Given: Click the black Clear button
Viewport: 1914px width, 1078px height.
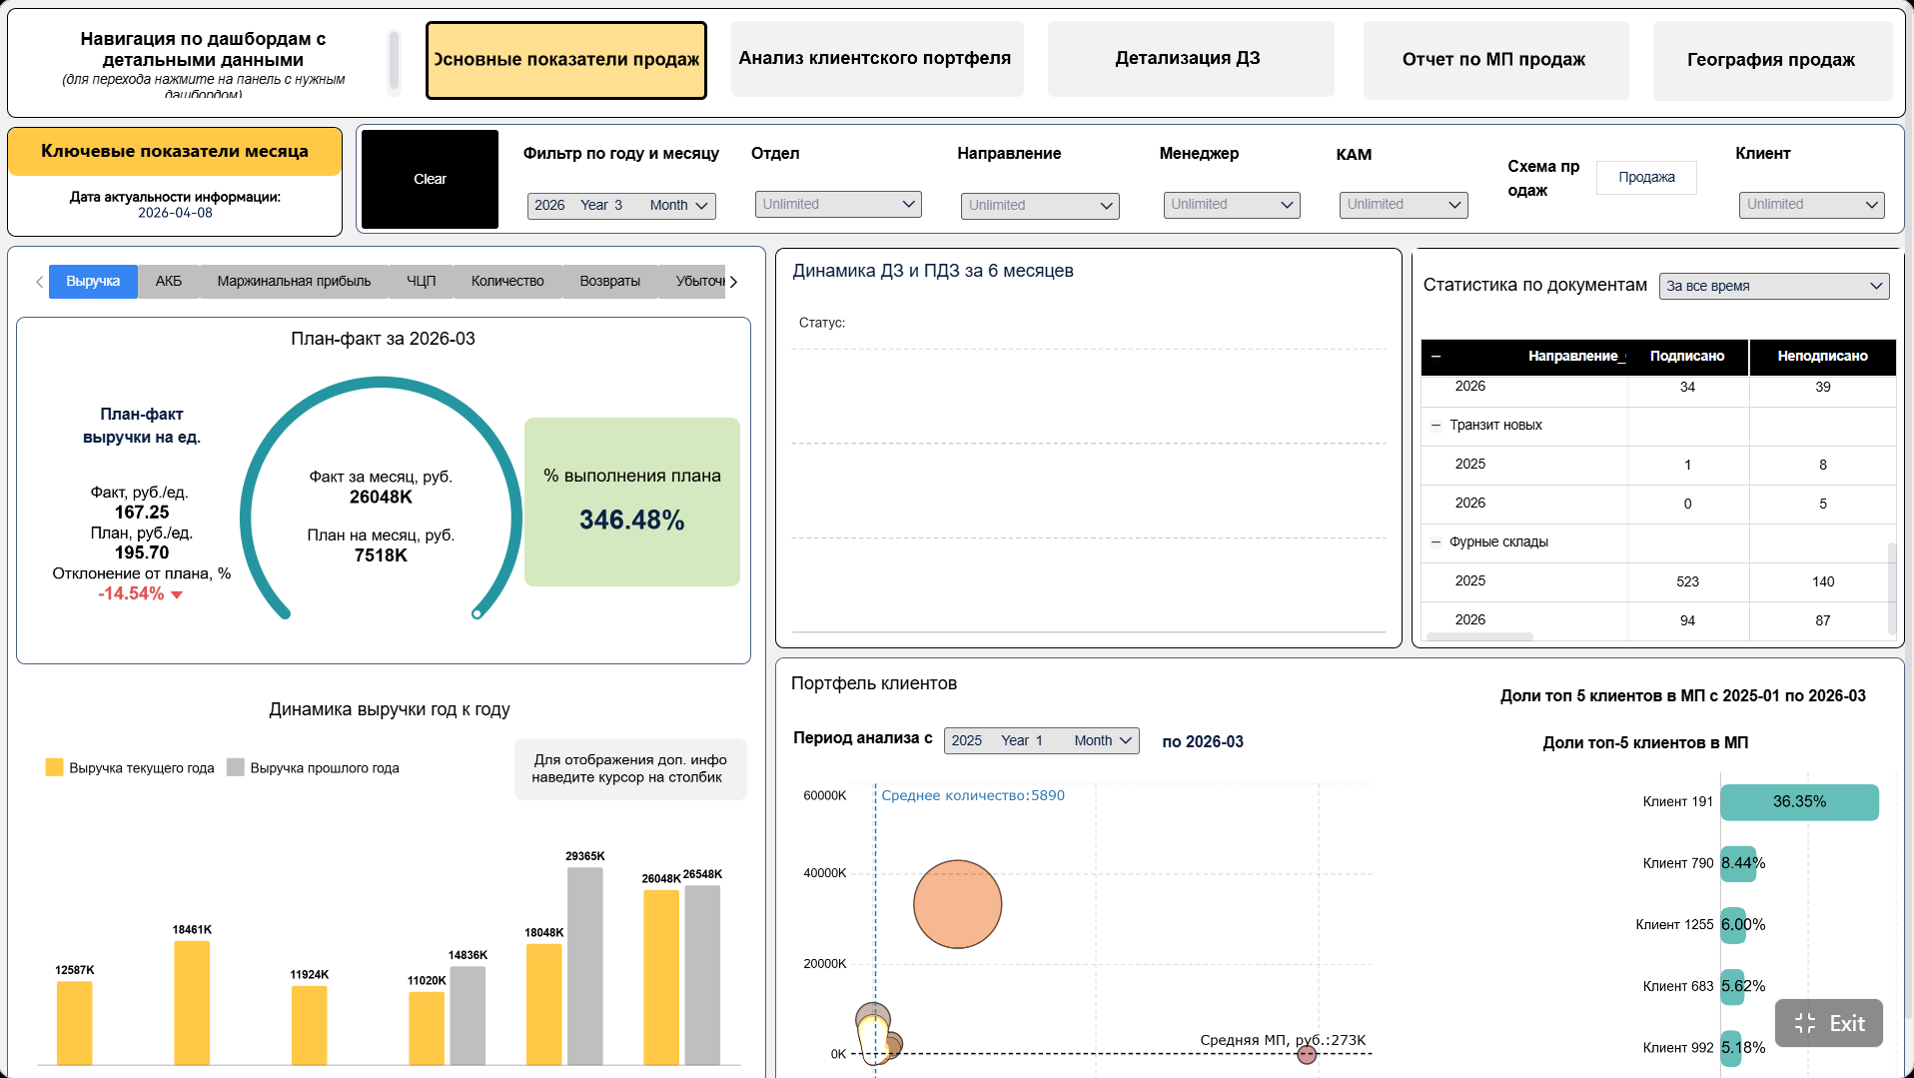Looking at the screenshot, I should [430, 179].
